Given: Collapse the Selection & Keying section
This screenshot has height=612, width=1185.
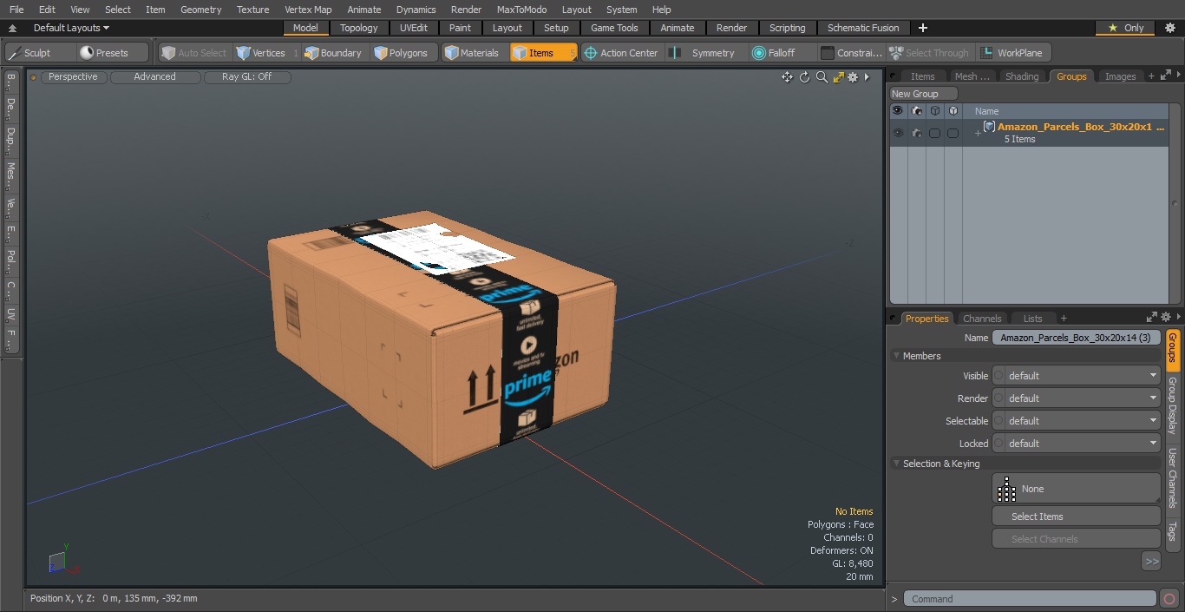Looking at the screenshot, I should pos(896,464).
